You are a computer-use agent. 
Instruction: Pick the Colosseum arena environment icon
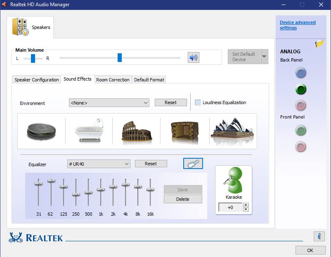[137, 131]
